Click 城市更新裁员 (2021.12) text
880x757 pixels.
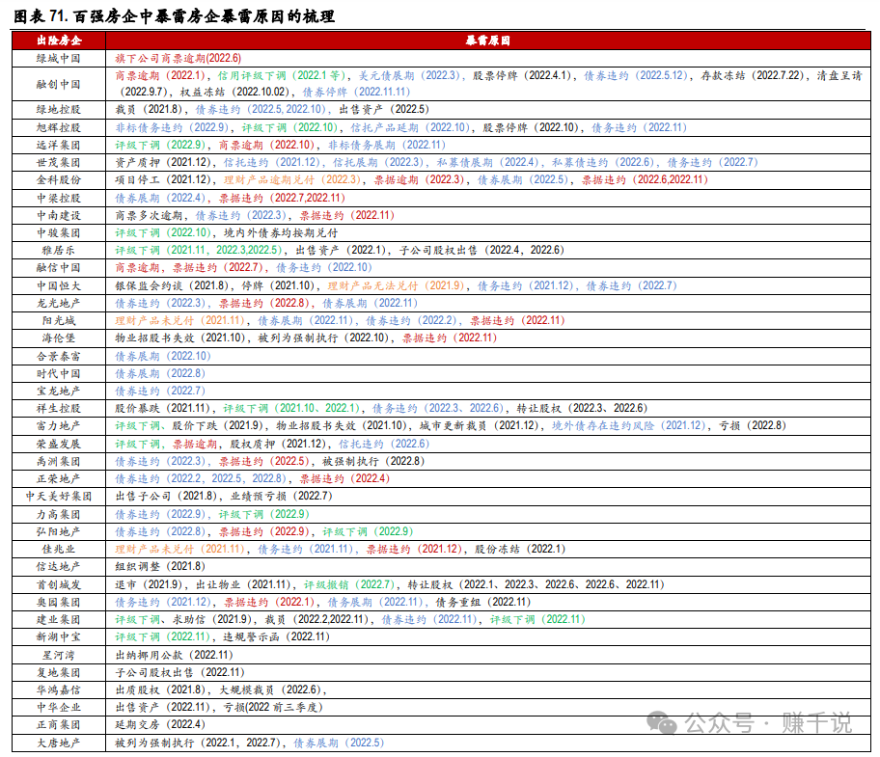tap(480, 425)
